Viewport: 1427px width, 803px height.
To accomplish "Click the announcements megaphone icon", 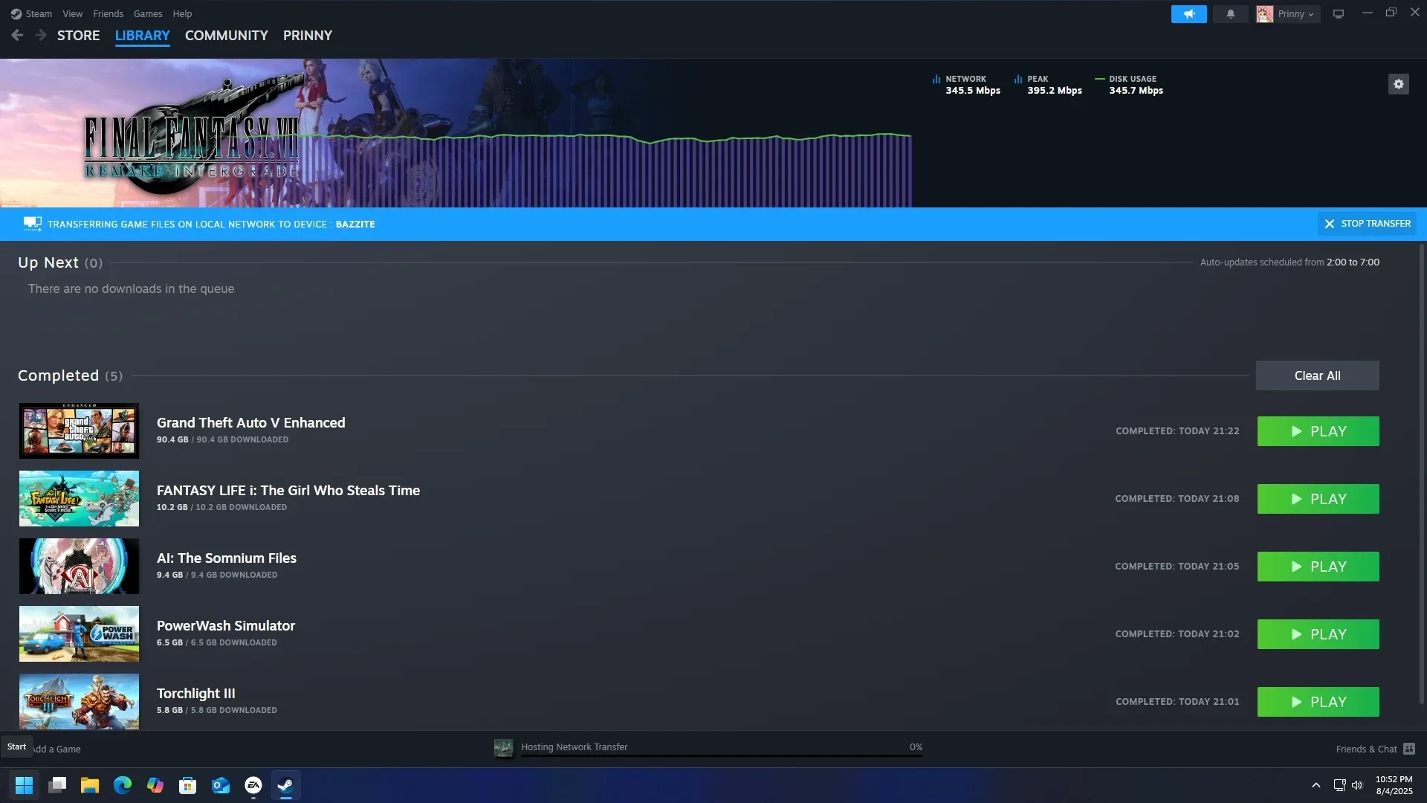I will coord(1188,14).
